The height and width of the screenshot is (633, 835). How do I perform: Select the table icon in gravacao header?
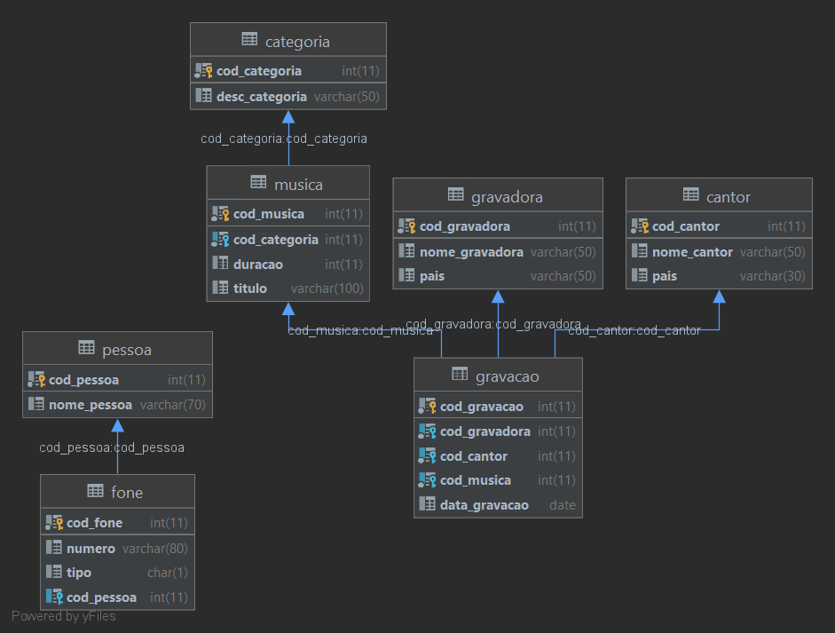pyautogui.click(x=460, y=375)
